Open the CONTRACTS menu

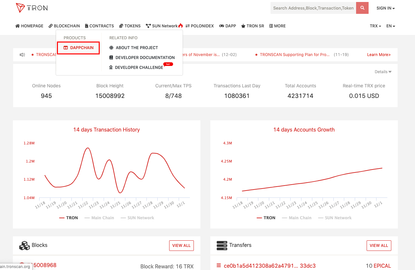[x=99, y=26]
